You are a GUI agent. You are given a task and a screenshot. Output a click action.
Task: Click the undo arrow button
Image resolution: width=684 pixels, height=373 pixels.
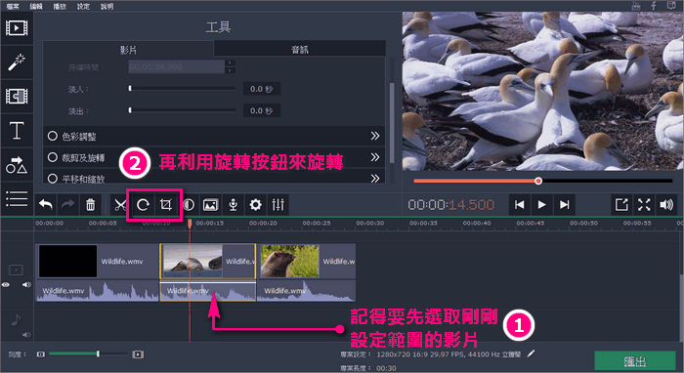coord(46,204)
